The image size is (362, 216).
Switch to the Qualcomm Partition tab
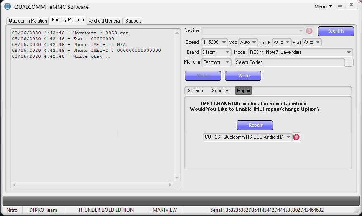(28, 21)
